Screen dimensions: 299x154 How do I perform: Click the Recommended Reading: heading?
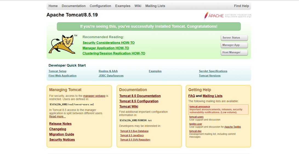[x=103, y=37]
